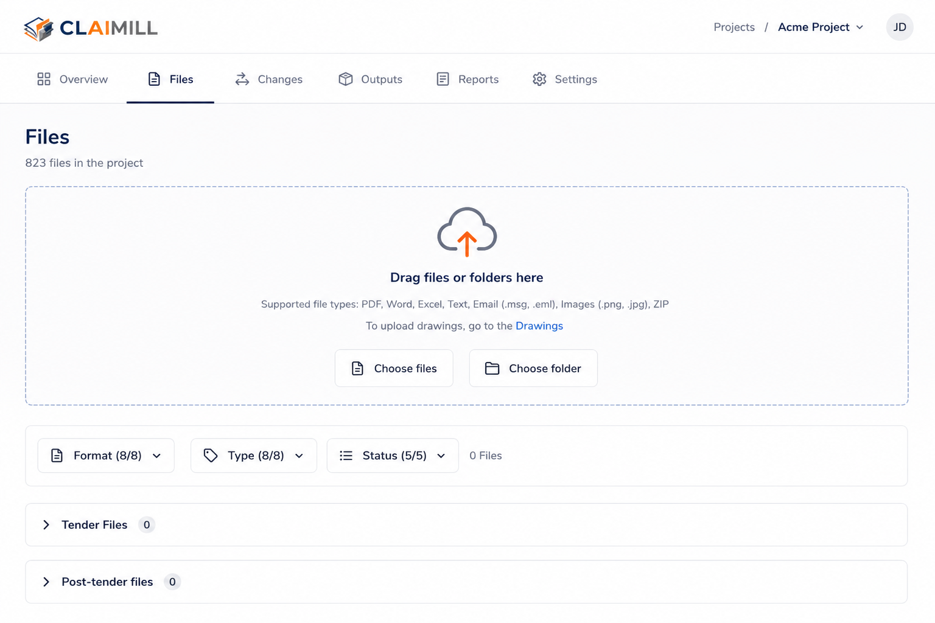This screenshot has width=935, height=623.
Task: Open the Acme Project switcher dropdown
Action: (x=821, y=27)
